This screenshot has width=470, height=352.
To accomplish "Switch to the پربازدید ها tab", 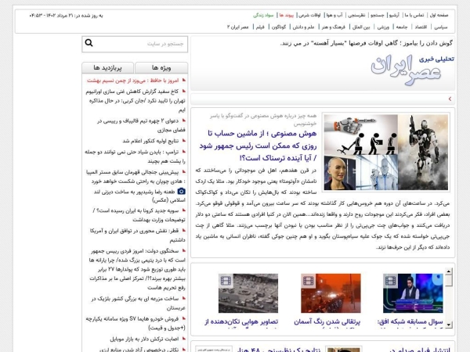I will pos(108,67).
